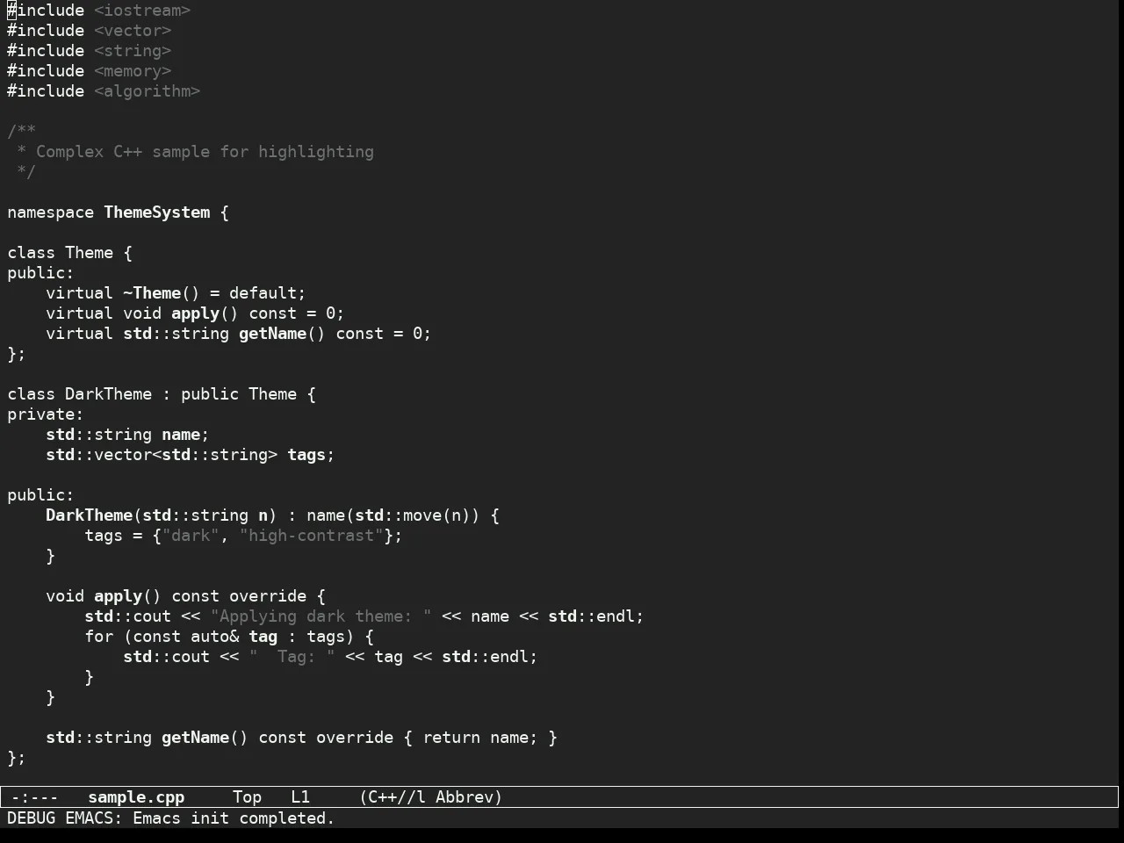Click the (C++//l Abbrev) mode indicator
Viewport: 1124px width, 843px height.
[431, 797]
